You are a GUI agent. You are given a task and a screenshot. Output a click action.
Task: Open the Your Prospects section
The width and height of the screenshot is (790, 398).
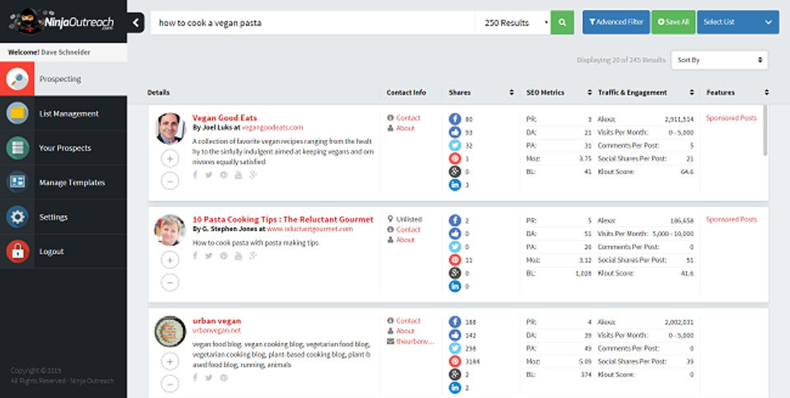65,148
